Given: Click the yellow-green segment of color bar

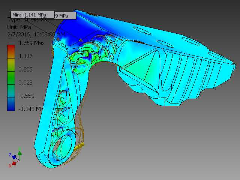Looking at the screenshot, I should pyautogui.click(x=11, y=65).
